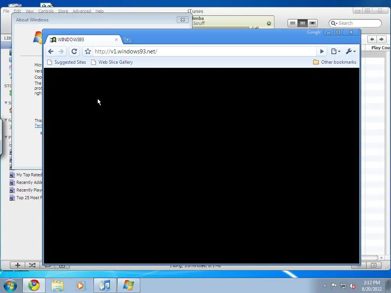Toggle iTunes shuffle
The height and width of the screenshot is (293, 391).
pyautogui.click(x=32, y=266)
